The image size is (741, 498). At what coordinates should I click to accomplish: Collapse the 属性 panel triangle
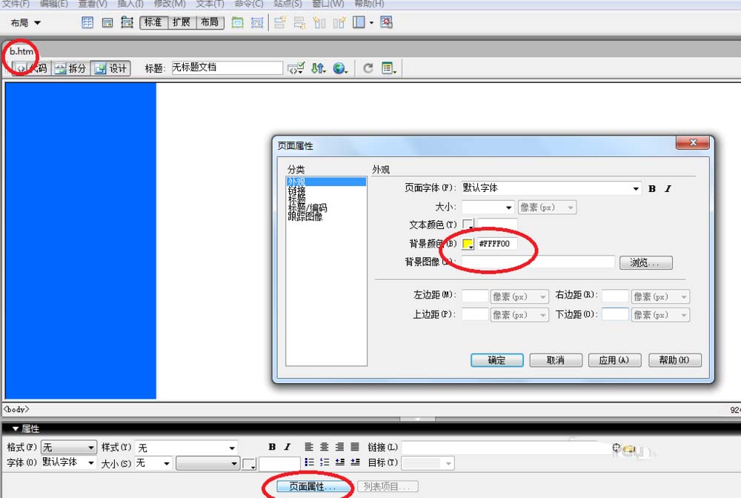pyautogui.click(x=15, y=428)
